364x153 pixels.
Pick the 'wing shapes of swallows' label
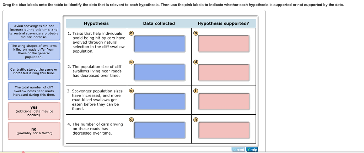(34, 51)
